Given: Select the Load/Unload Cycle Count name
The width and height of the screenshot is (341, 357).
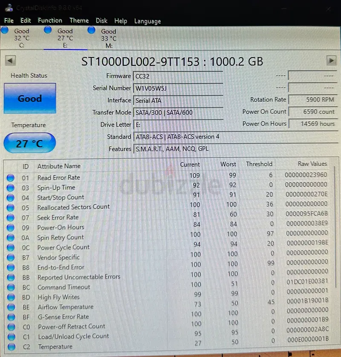Looking at the screenshot, I should (x=73, y=337).
